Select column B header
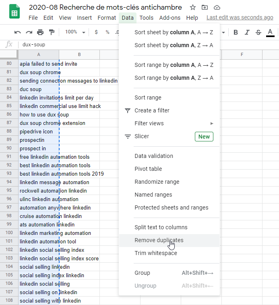 tap(79, 55)
